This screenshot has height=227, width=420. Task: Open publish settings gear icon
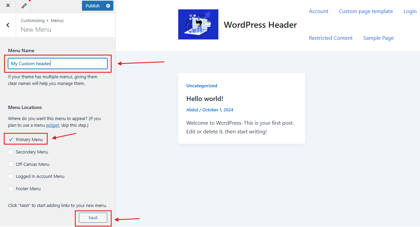[108, 6]
